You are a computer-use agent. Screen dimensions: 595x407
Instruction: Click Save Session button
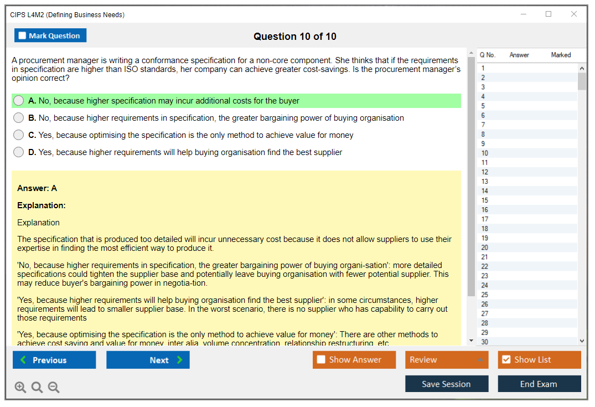point(446,384)
